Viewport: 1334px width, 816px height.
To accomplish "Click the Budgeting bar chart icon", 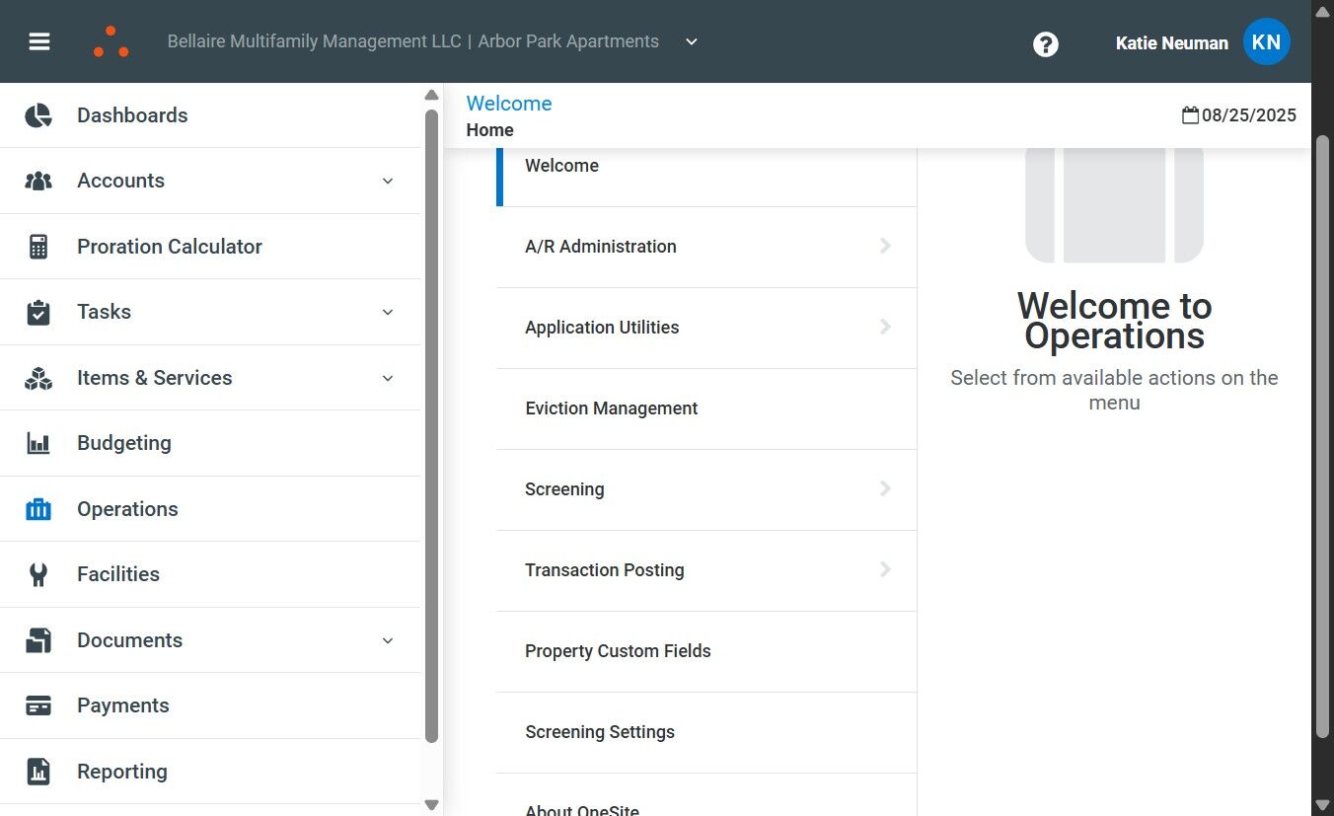I will [x=38, y=443].
